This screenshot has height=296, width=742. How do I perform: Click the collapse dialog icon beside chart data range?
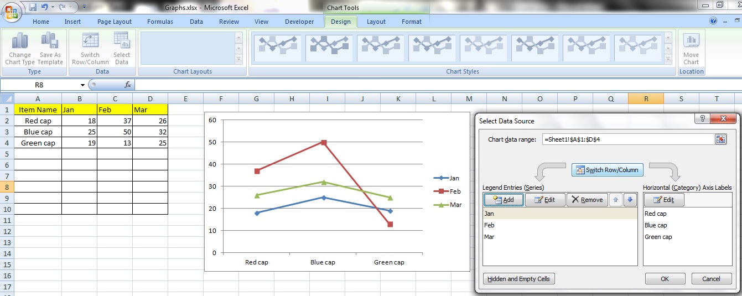click(720, 139)
